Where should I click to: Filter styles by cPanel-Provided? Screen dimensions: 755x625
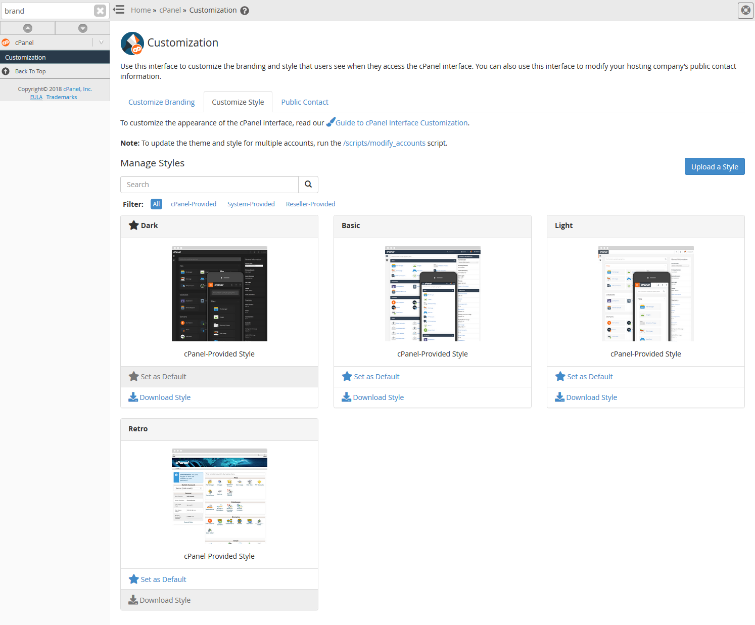(x=194, y=204)
